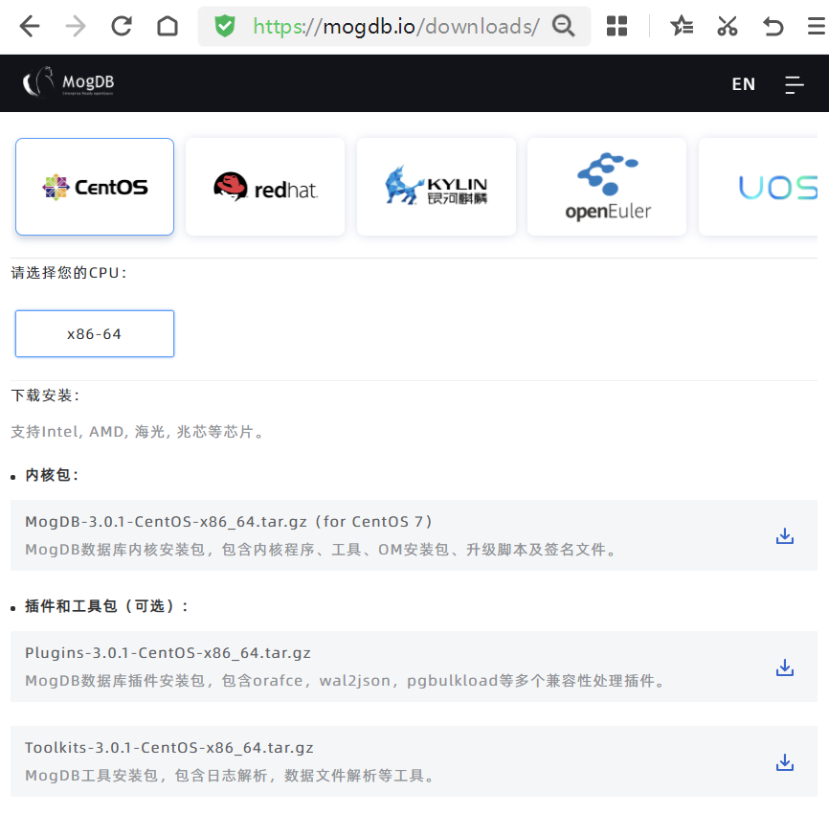Click the MogDB kernel package description text
829x814 pixels.
click(321, 550)
